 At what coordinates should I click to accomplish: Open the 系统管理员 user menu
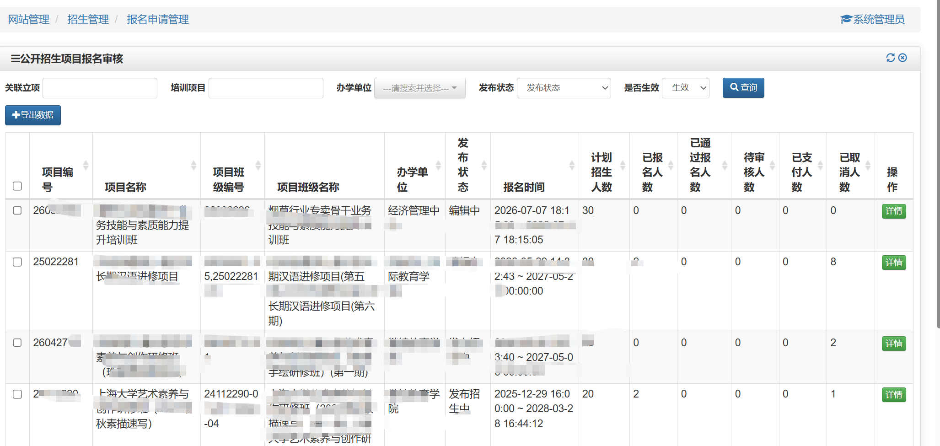872,19
